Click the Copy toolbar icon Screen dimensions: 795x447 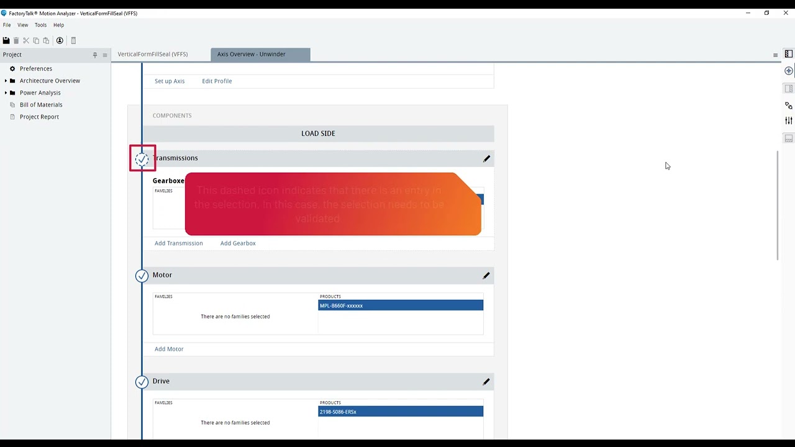(36, 40)
